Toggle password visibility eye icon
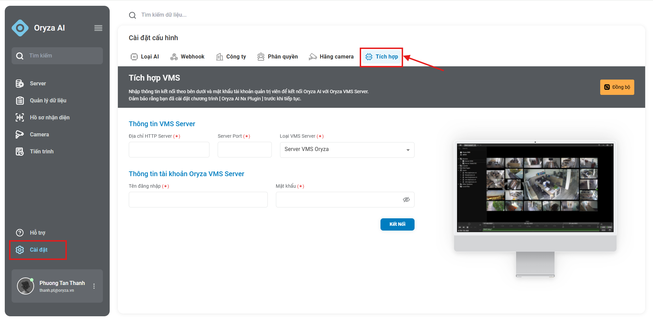The width and height of the screenshot is (653, 320). 406,200
